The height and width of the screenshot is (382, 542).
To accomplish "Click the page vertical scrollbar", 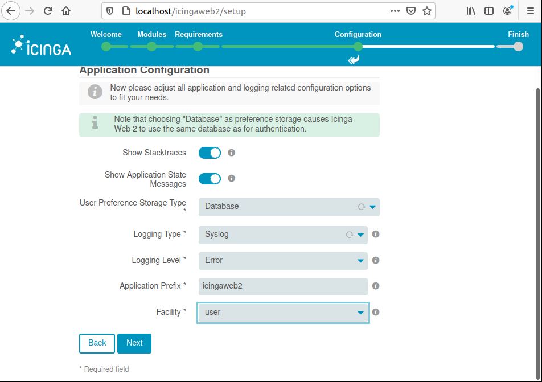I will click(538, 233).
